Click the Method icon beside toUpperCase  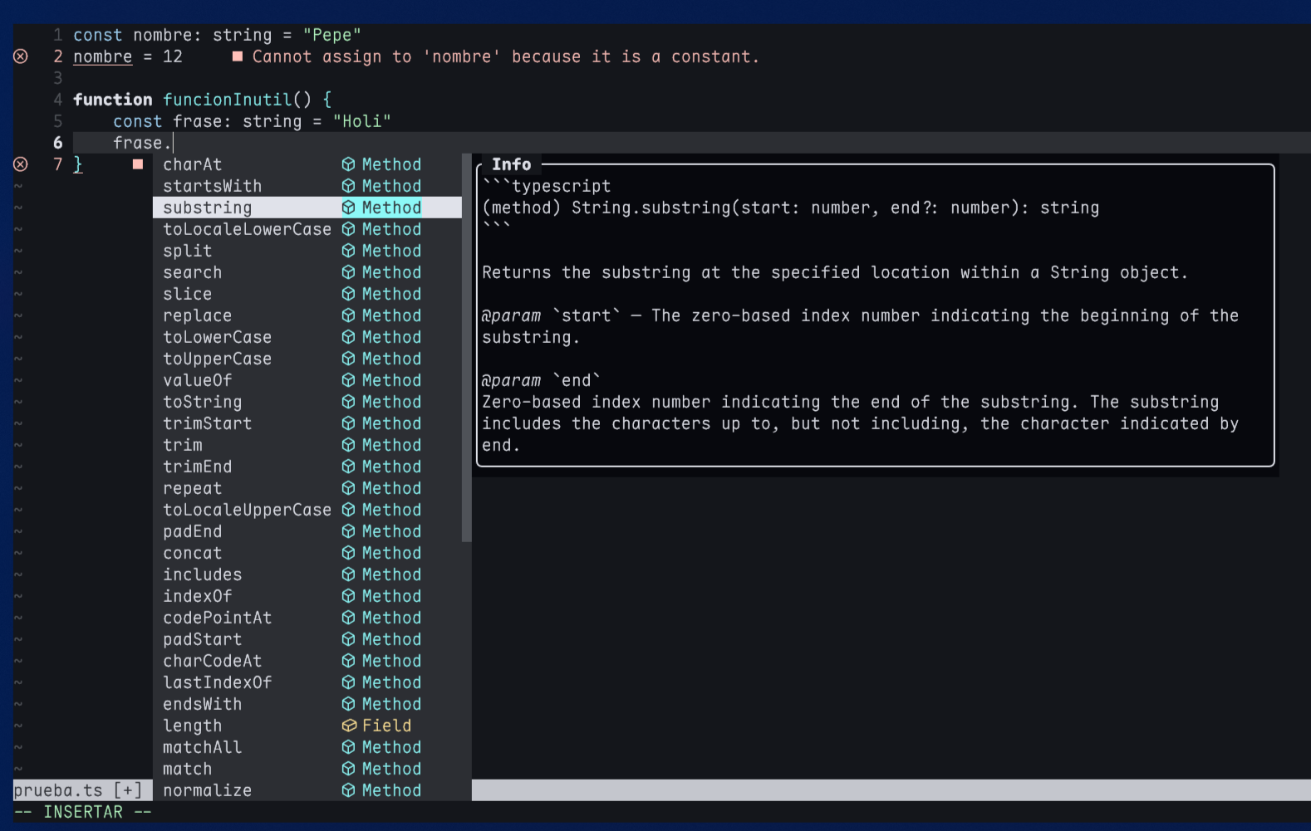point(348,359)
